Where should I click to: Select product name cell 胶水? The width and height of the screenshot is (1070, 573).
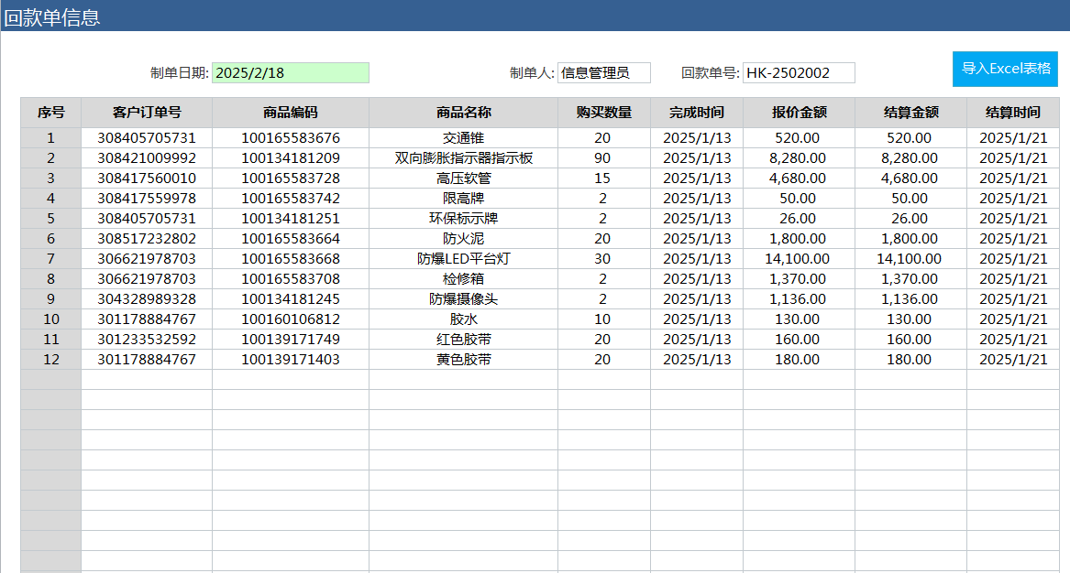[x=463, y=319]
